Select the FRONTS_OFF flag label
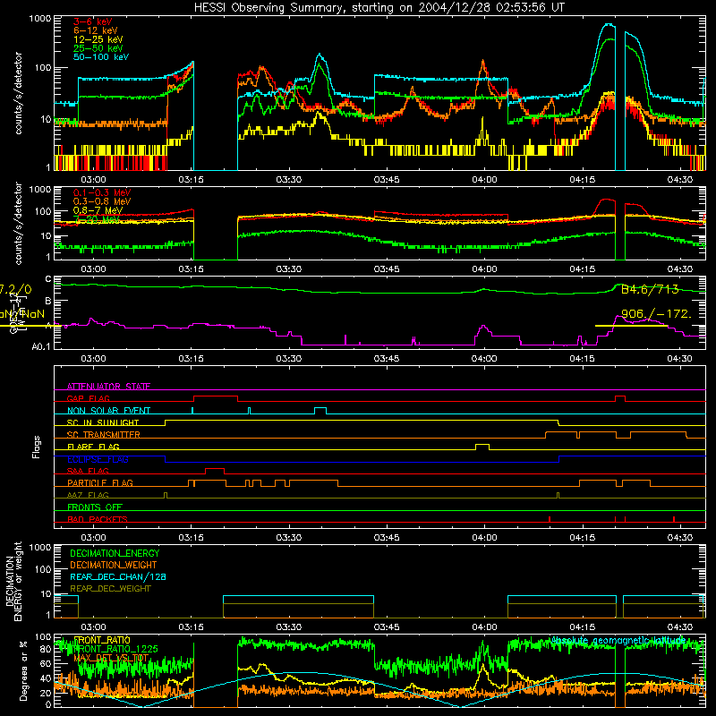The image size is (716, 716). click(x=95, y=507)
